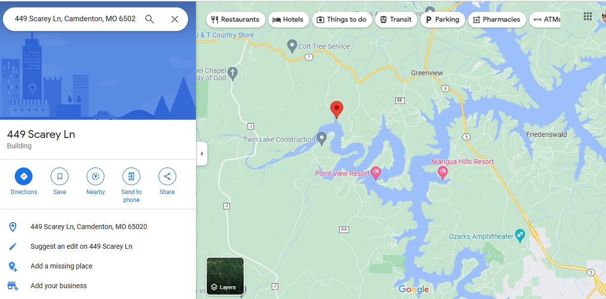Click the search magnifier icon
Viewport: 606px width, 299px height.
(x=150, y=19)
